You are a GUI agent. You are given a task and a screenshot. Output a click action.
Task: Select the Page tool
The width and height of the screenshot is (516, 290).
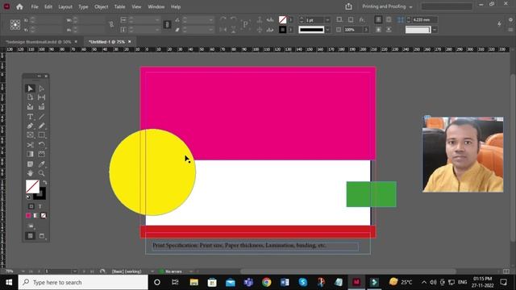[x=30, y=97]
